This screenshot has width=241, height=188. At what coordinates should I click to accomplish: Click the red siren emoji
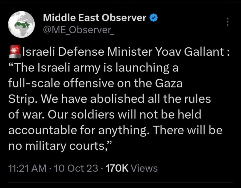click(x=15, y=52)
